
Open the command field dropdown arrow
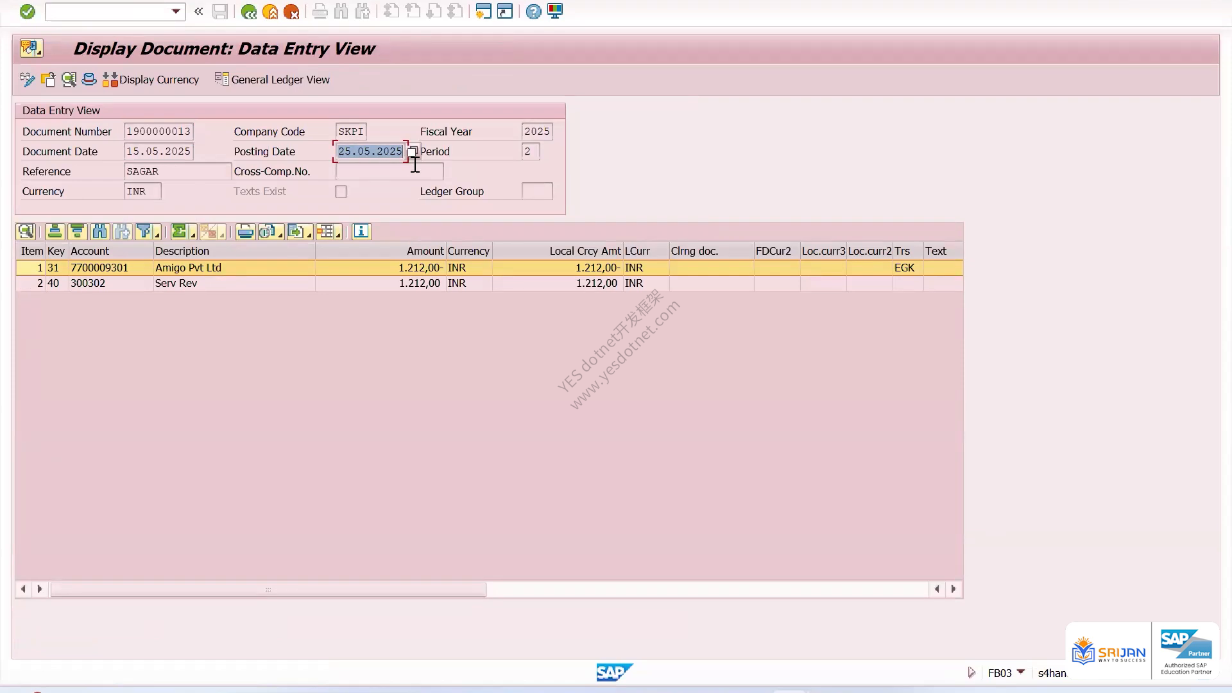point(176,12)
